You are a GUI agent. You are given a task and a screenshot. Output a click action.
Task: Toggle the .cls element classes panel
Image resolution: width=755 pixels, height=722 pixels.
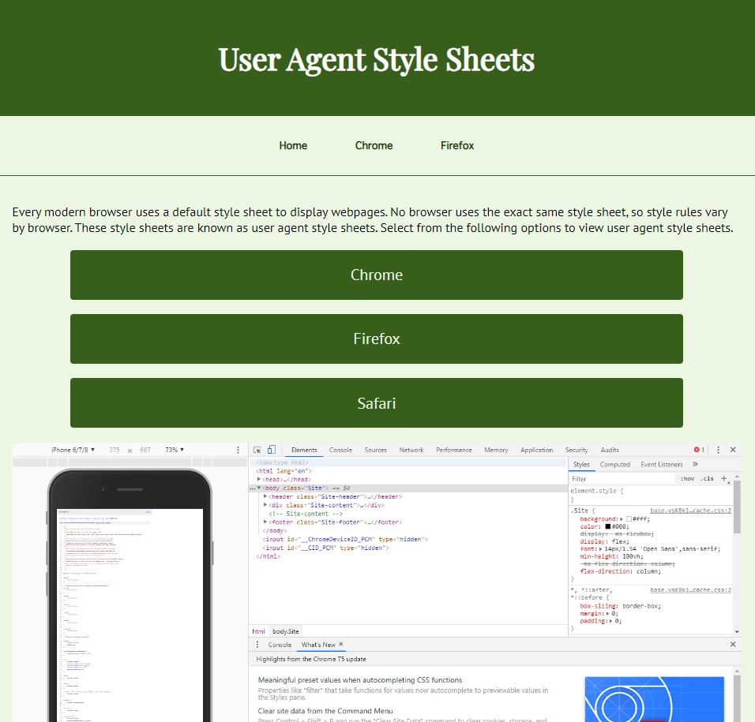point(706,479)
